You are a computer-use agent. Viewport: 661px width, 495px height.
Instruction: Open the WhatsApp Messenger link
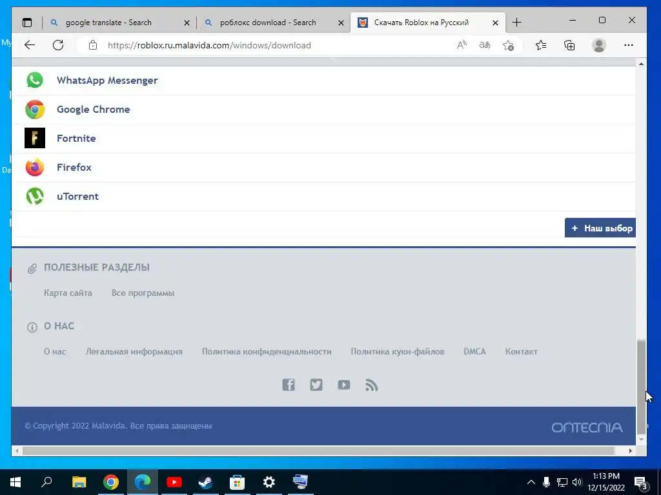pos(107,81)
